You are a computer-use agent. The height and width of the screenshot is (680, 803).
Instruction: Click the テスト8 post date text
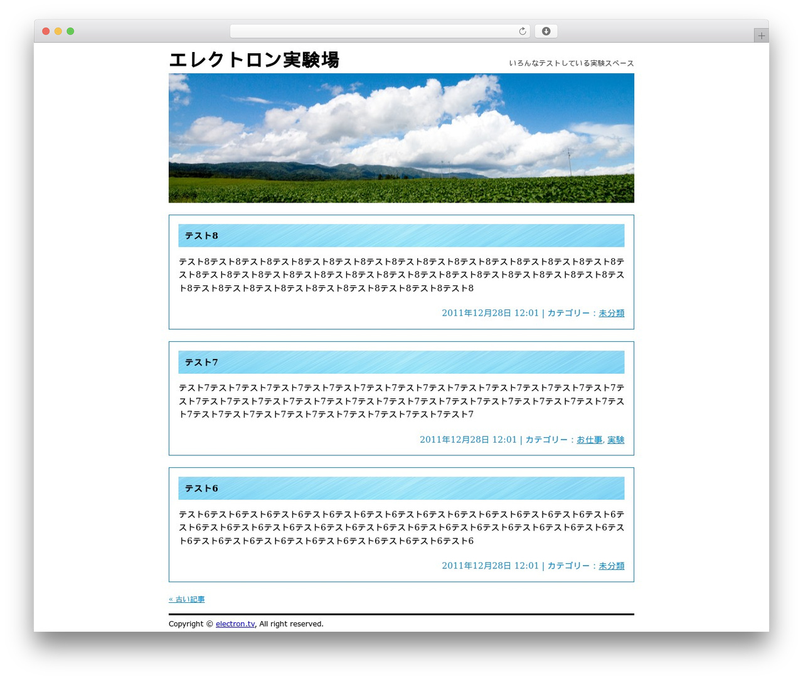point(491,313)
